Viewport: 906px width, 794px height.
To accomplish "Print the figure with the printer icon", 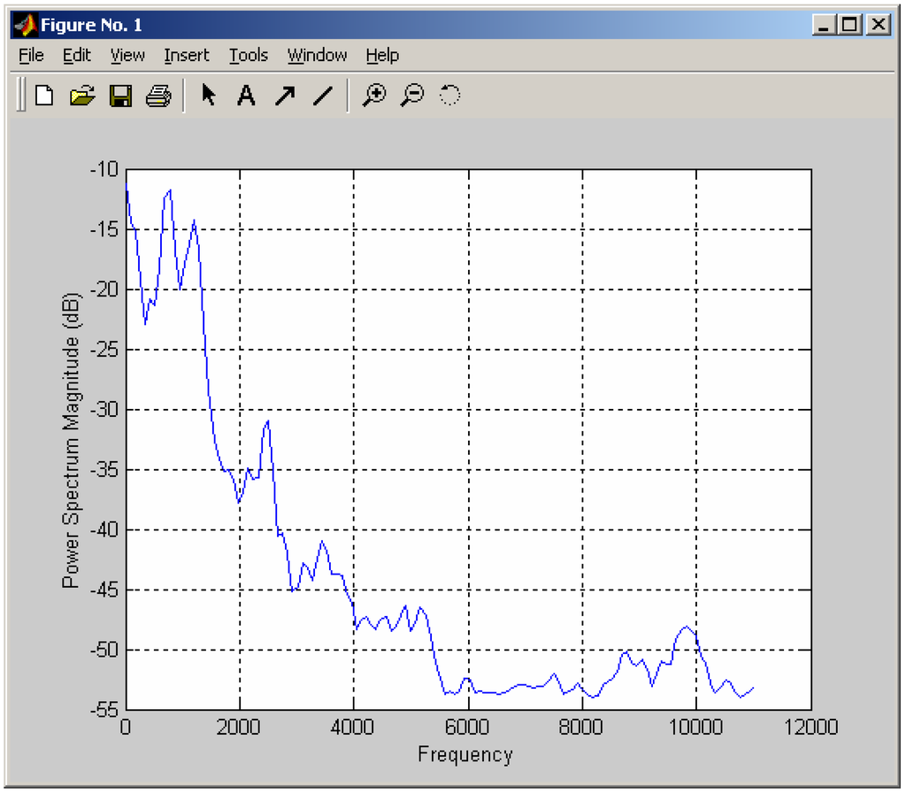I will [157, 95].
